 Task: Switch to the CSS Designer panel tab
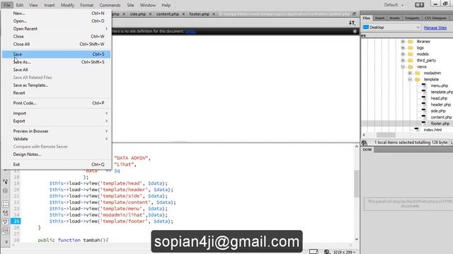[x=435, y=18]
